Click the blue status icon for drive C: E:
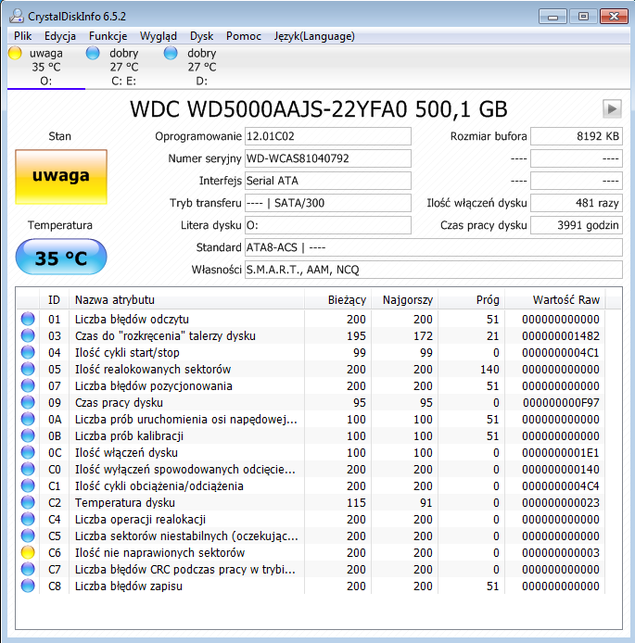 pos(93,53)
